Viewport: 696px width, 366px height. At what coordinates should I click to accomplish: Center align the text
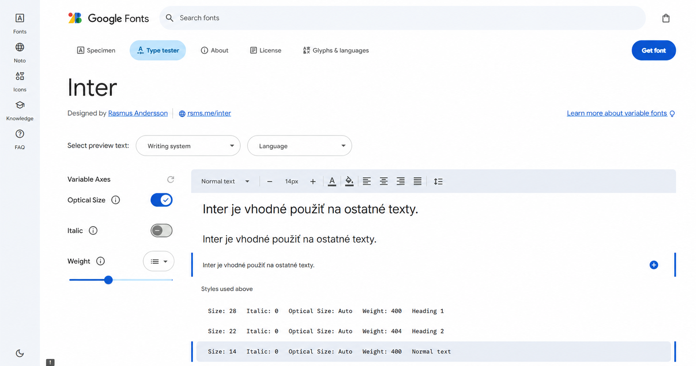(x=384, y=181)
